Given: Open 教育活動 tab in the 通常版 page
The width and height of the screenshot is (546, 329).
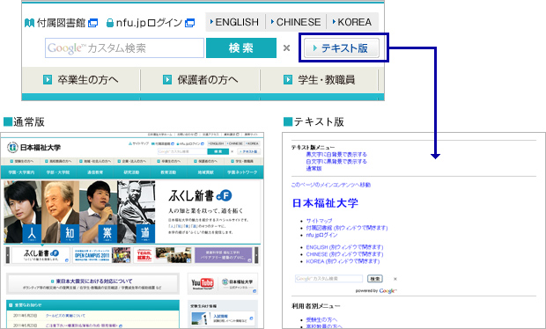Looking at the screenshot, I should (168, 172).
